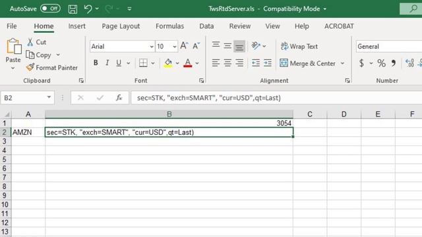The height and width of the screenshot is (237, 422).
Task: Click the Cut button
Action: (37, 42)
